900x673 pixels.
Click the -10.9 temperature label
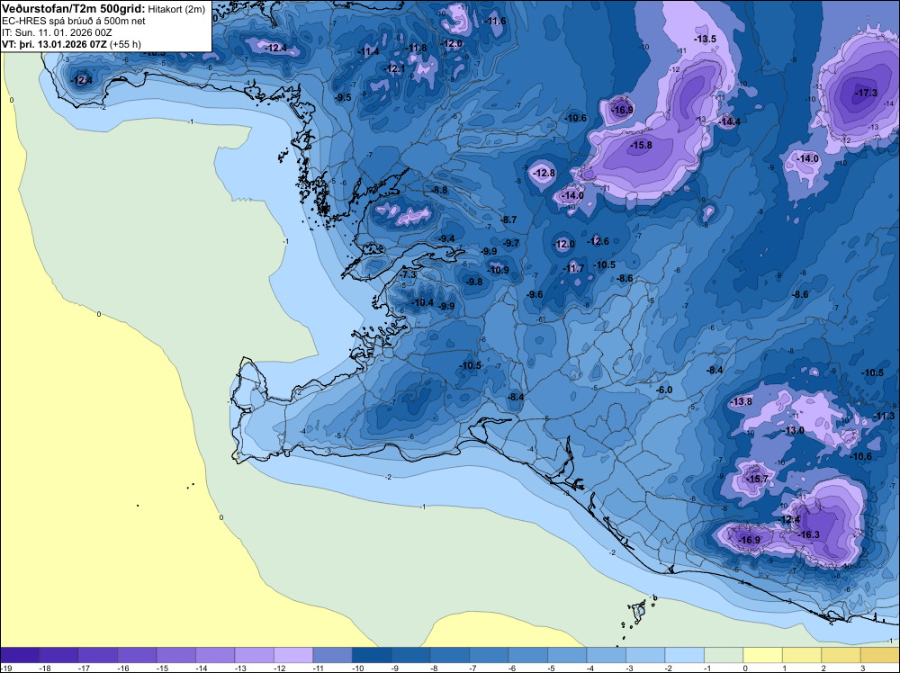point(498,270)
